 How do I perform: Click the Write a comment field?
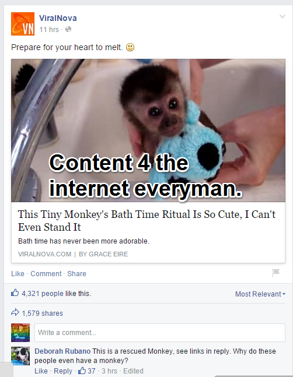click(160, 333)
